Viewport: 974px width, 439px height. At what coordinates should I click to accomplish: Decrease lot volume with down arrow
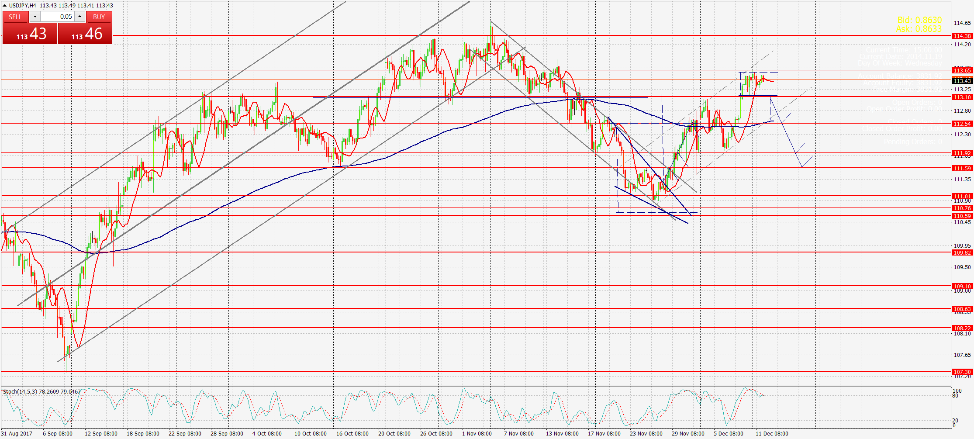(35, 17)
